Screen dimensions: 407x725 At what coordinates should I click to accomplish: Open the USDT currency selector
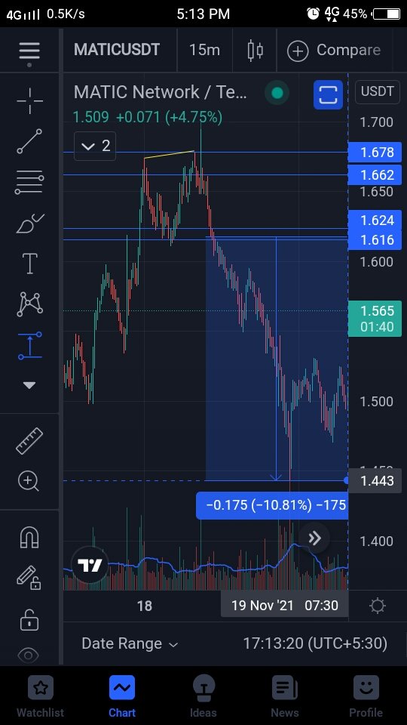click(377, 91)
